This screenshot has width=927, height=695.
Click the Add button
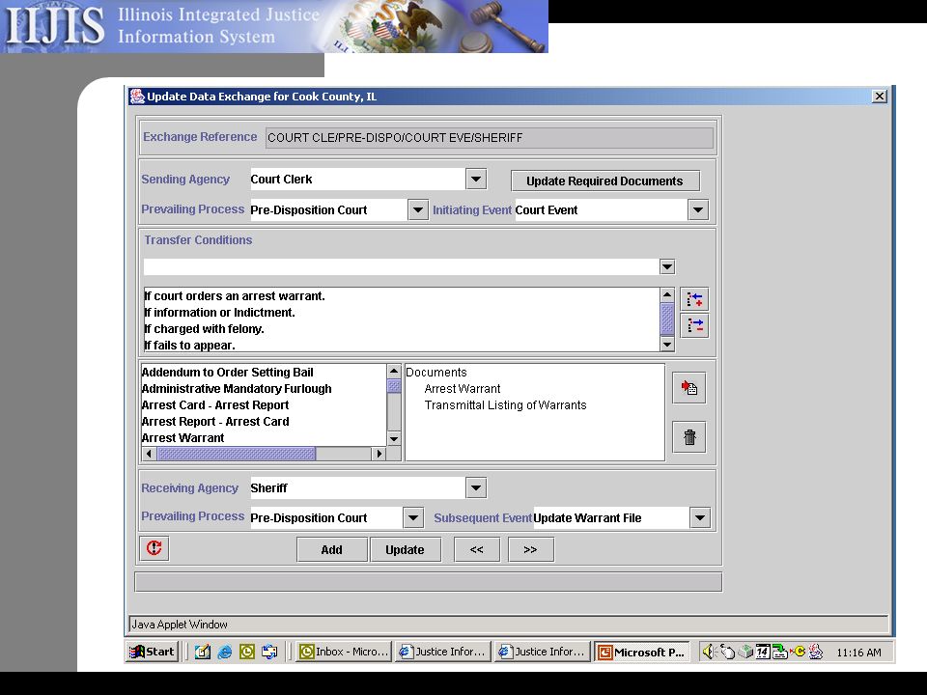point(331,549)
